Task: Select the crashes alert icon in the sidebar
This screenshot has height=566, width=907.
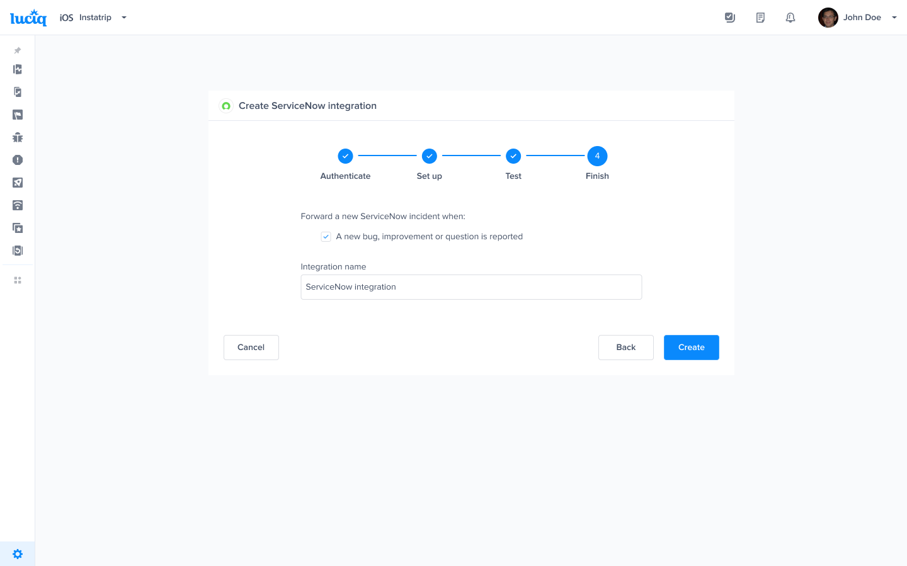Action: tap(17, 160)
